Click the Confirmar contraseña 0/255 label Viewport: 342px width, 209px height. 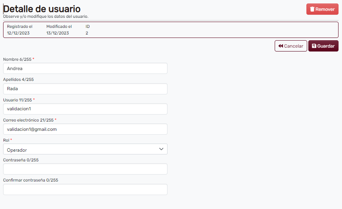pos(31,180)
